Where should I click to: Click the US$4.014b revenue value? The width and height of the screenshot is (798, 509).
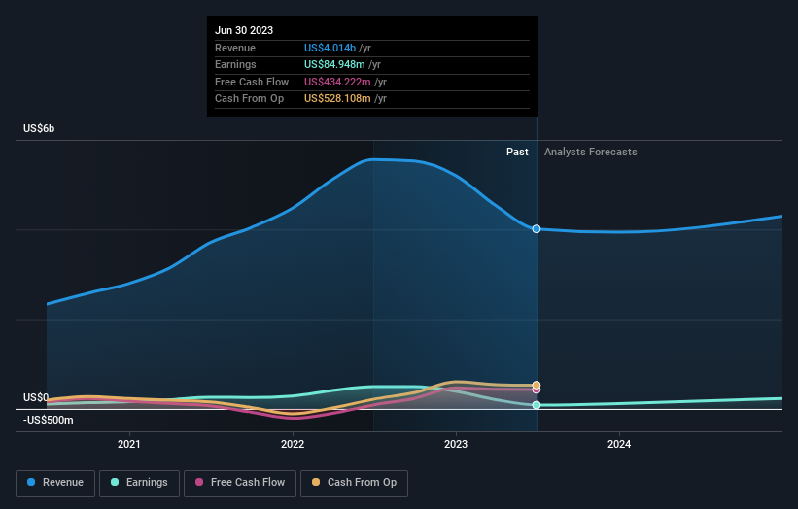point(330,48)
